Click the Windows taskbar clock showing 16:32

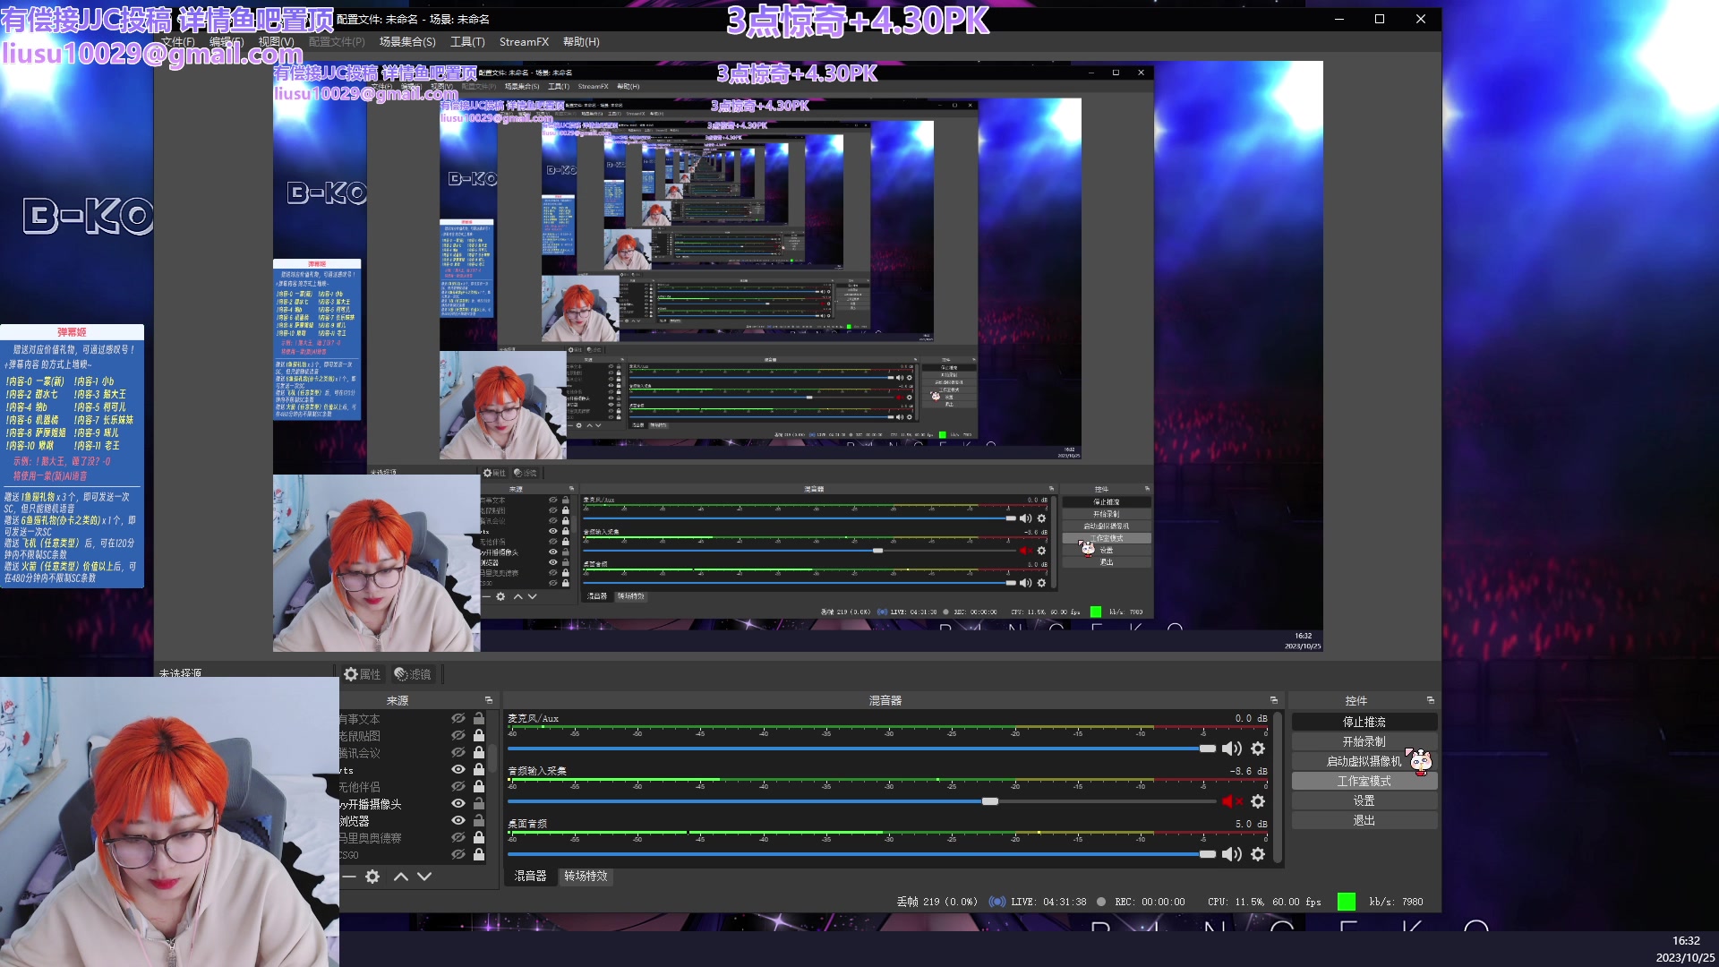1685,941
